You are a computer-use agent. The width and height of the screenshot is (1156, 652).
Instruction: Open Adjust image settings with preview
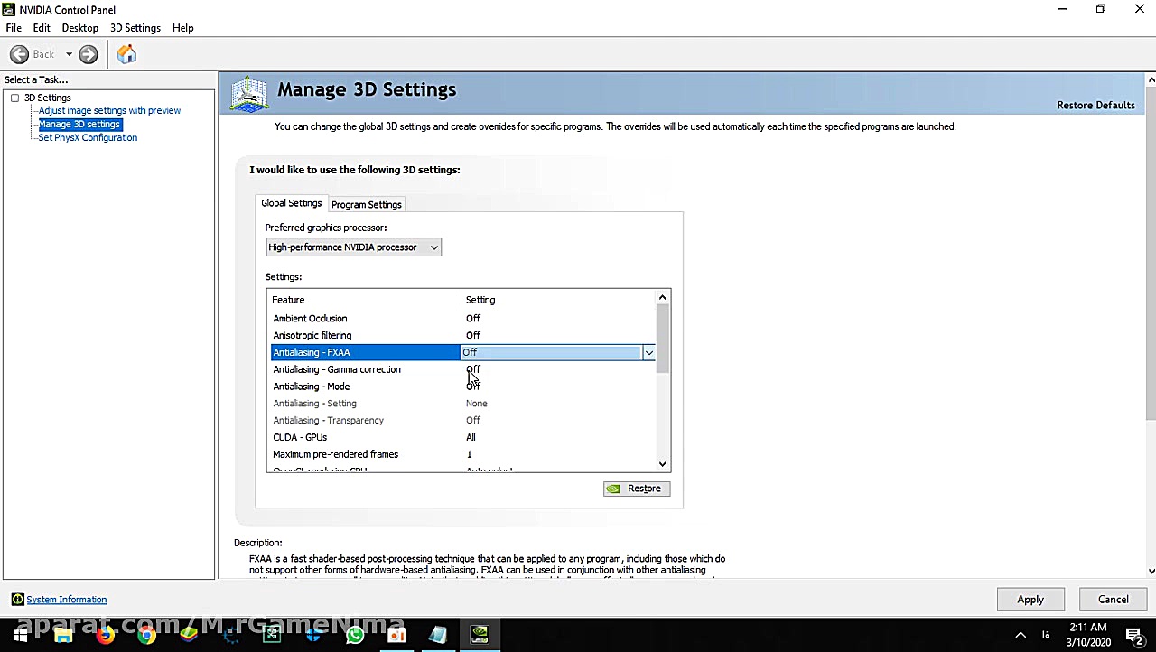109,110
